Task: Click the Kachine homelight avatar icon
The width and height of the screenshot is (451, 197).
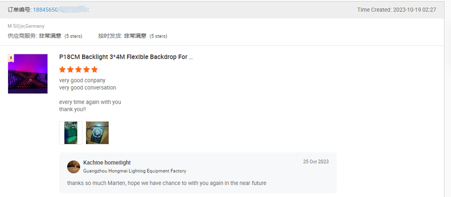Action: [74, 167]
